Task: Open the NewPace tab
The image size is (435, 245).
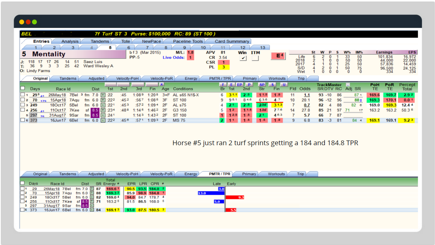Action: [x=152, y=41]
